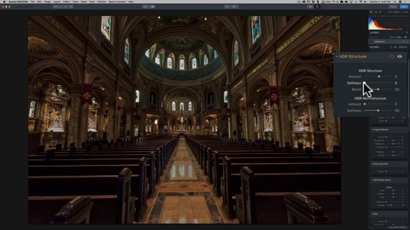Viewport: 410px width, 230px height.
Task: Click the HDR Structure Boost slider handle
Action: point(378,89)
